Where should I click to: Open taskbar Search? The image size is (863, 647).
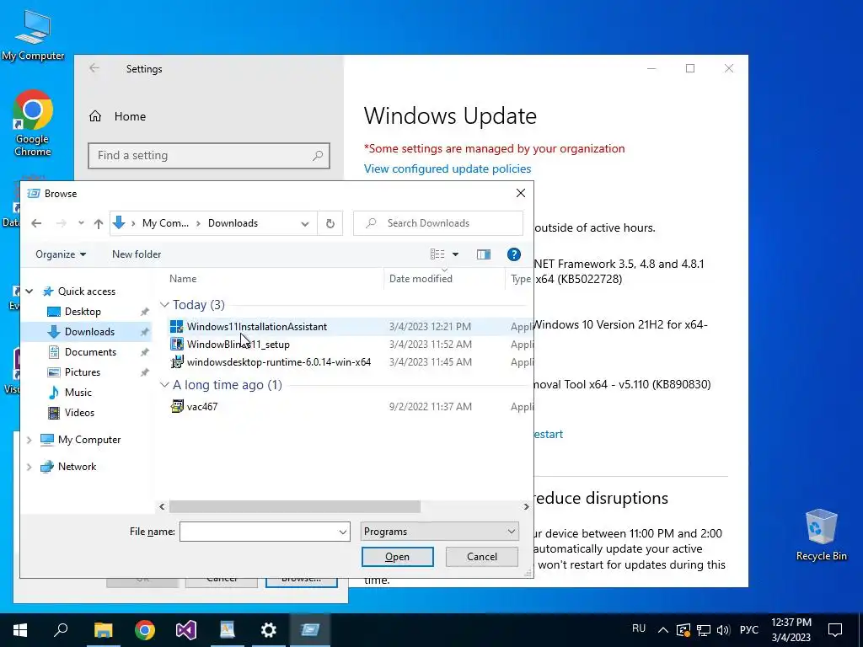pyautogui.click(x=61, y=630)
